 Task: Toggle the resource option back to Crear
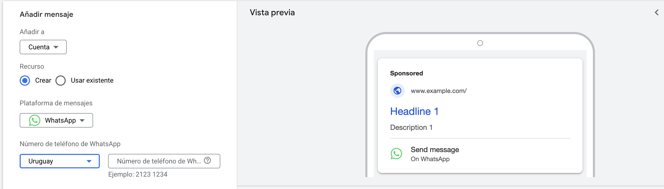coord(25,80)
